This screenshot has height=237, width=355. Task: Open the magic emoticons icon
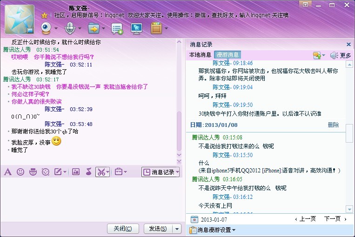tap(33, 172)
